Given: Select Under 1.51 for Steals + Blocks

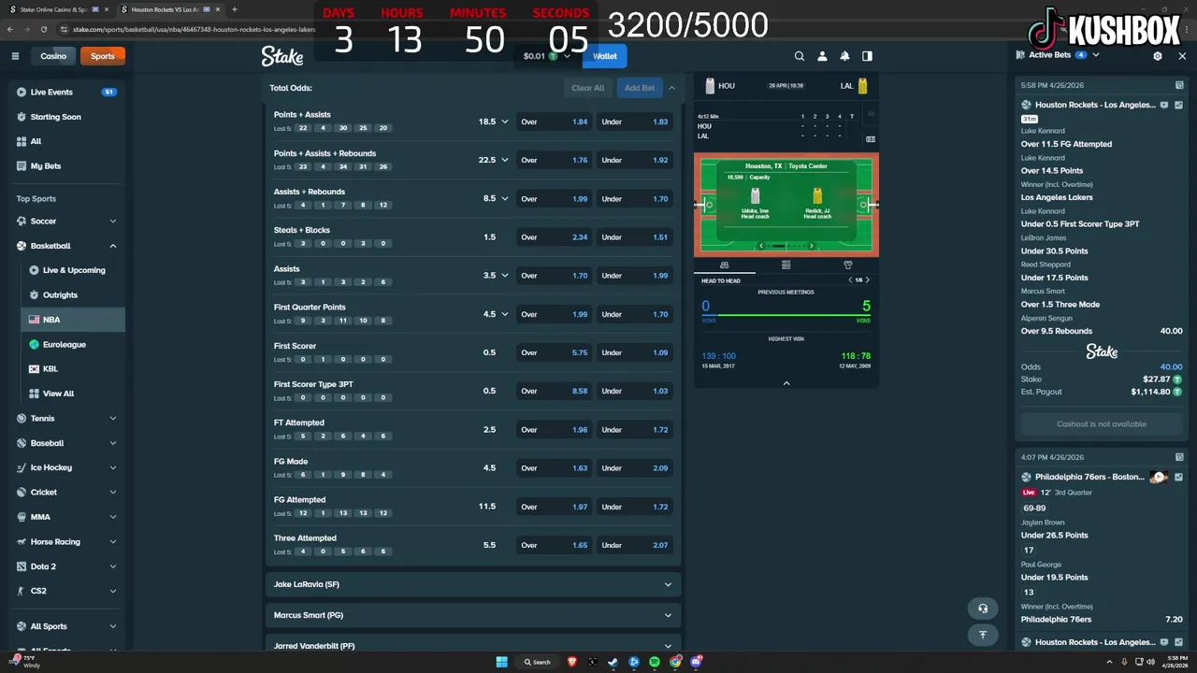Looking at the screenshot, I should (636, 237).
